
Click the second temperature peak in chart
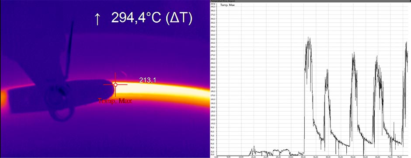click(x=327, y=70)
